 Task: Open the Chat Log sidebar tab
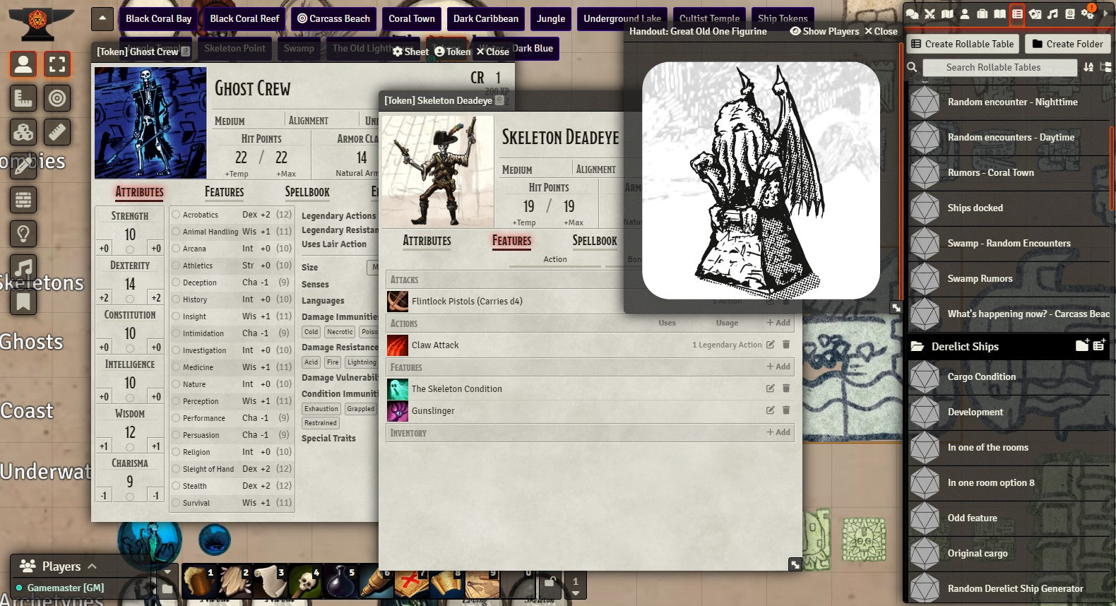click(x=913, y=13)
